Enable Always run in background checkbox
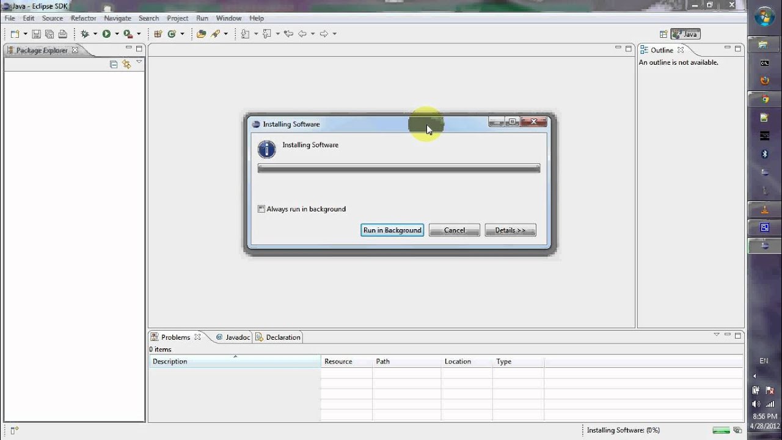Screen dimensions: 782x440 pyautogui.click(x=261, y=209)
